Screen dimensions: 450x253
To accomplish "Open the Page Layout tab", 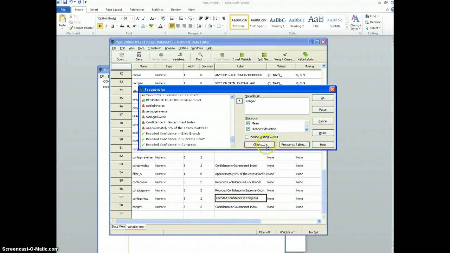I will pyautogui.click(x=114, y=9).
